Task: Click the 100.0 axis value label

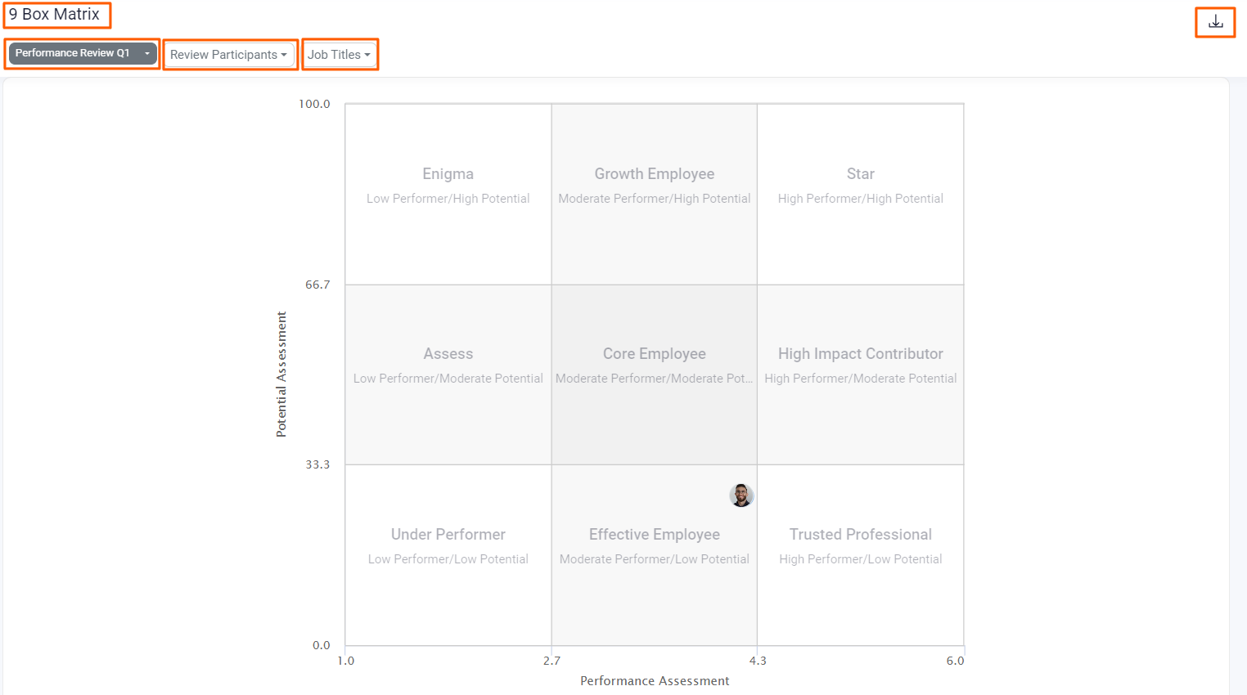Action: pyautogui.click(x=315, y=104)
